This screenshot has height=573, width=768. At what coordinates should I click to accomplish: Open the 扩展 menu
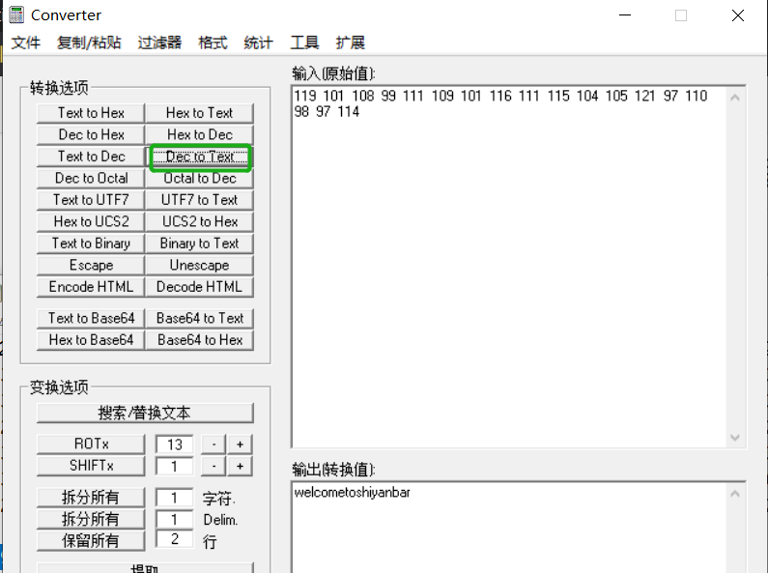(351, 43)
